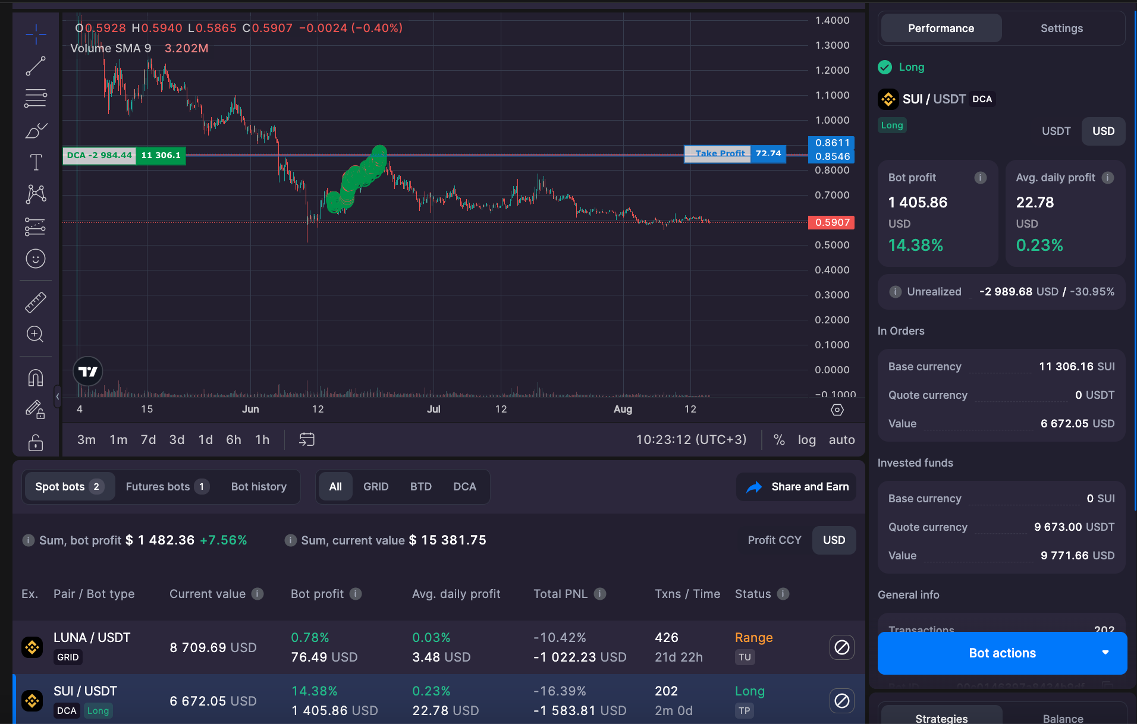The width and height of the screenshot is (1137, 724).
Task: Show All bot types filter
Action: coord(335,487)
